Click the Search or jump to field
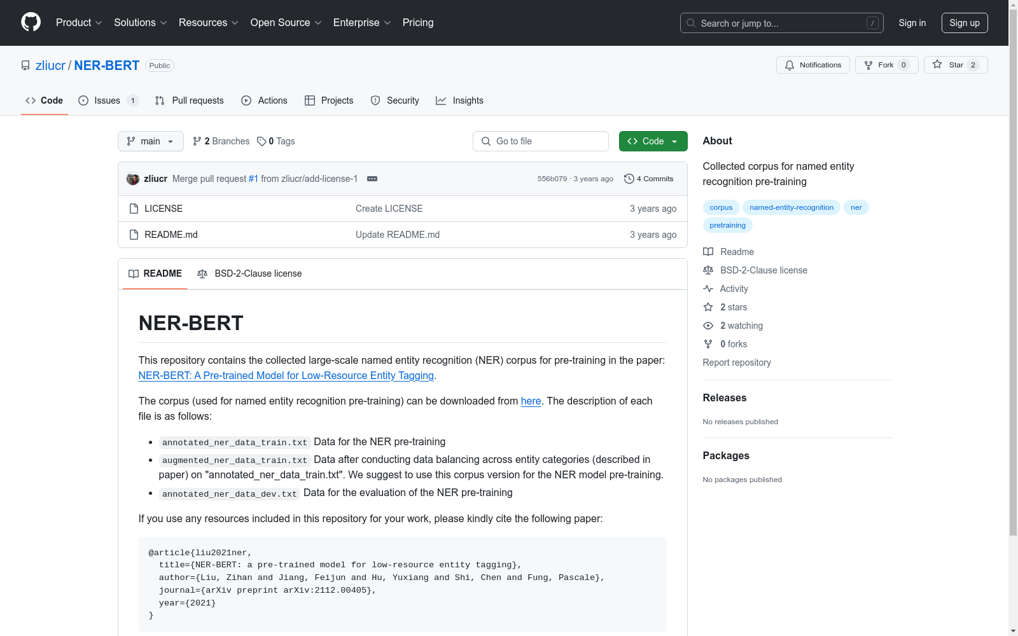 (x=782, y=23)
